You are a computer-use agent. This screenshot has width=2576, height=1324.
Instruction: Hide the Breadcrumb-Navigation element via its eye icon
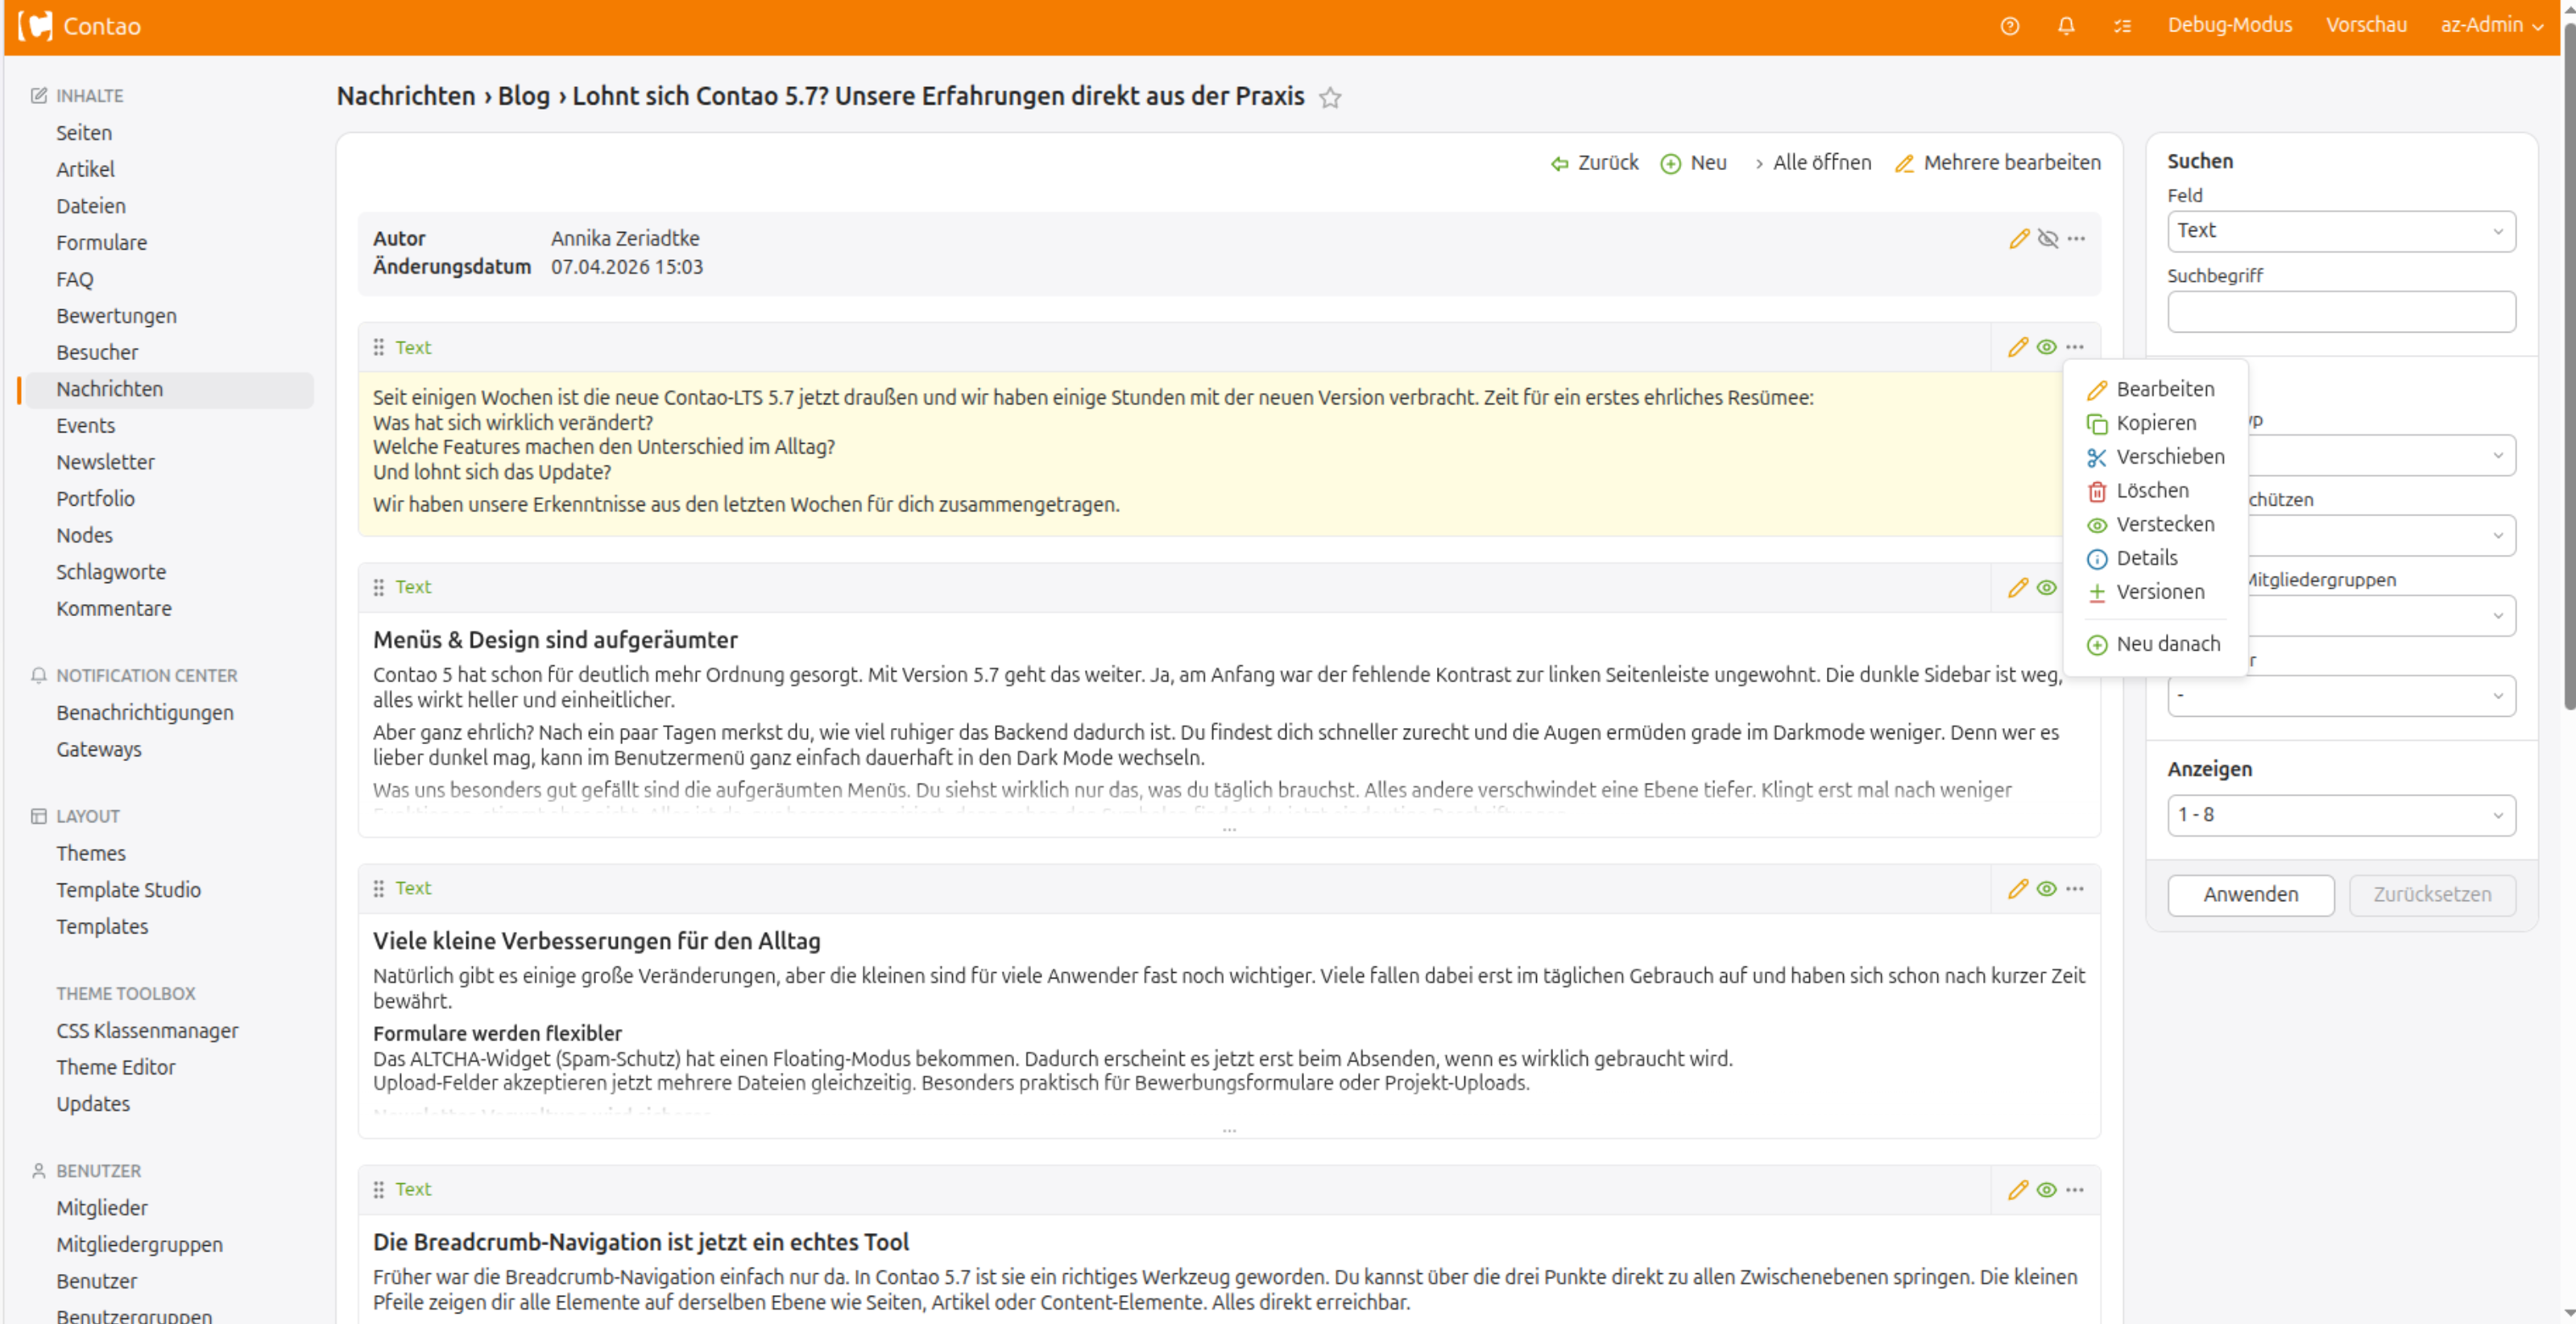tap(2046, 1190)
